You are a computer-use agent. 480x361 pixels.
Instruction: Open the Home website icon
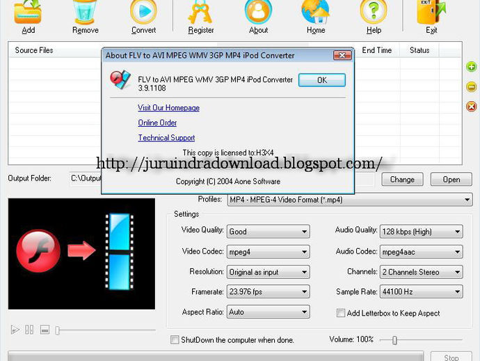click(316, 13)
